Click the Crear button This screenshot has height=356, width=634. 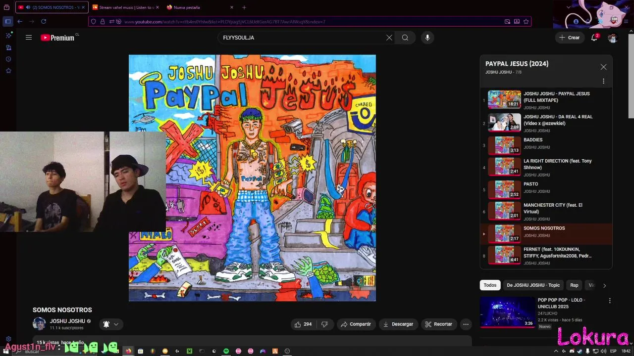pyautogui.click(x=569, y=38)
